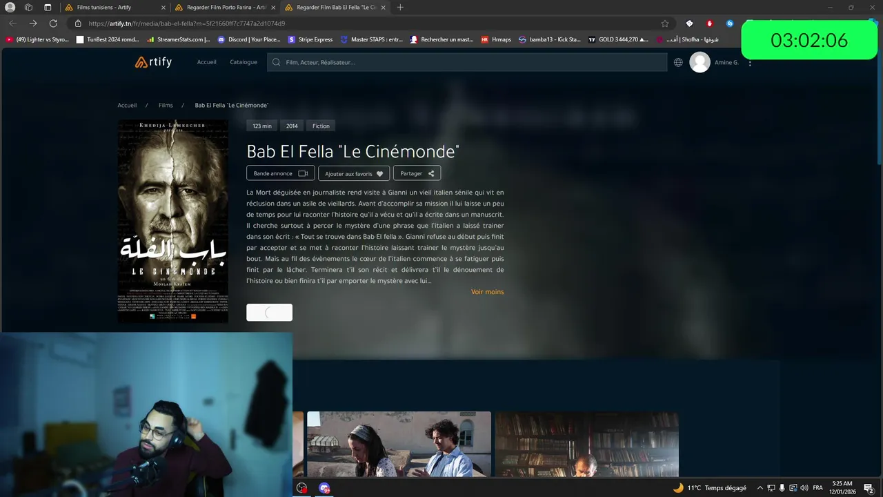Image resolution: width=883 pixels, height=497 pixels.
Task: Click the Films breadcrumb link
Action: pyautogui.click(x=166, y=106)
